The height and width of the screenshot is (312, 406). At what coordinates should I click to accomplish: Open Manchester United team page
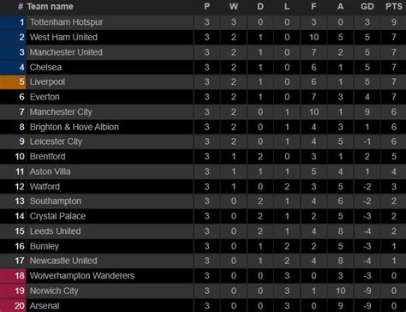[x=66, y=52]
